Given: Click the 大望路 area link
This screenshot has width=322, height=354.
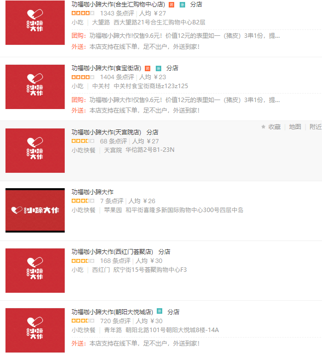Looking at the screenshot, I should coord(101,22).
